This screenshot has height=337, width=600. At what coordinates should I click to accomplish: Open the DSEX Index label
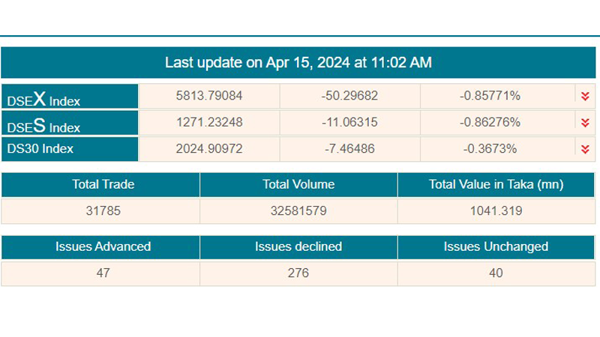(43, 99)
